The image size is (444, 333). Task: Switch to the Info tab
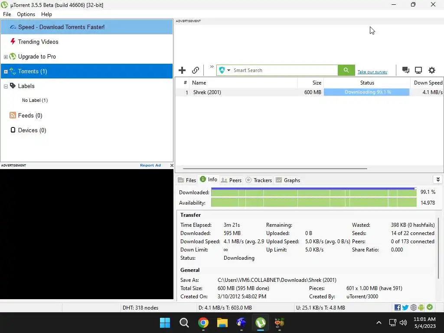pos(209,179)
